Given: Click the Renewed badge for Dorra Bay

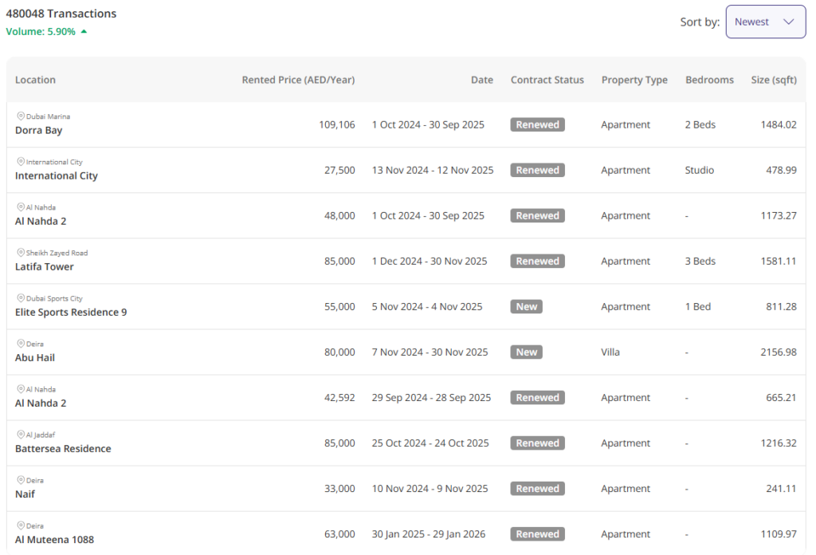Looking at the screenshot, I should [x=537, y=125].
